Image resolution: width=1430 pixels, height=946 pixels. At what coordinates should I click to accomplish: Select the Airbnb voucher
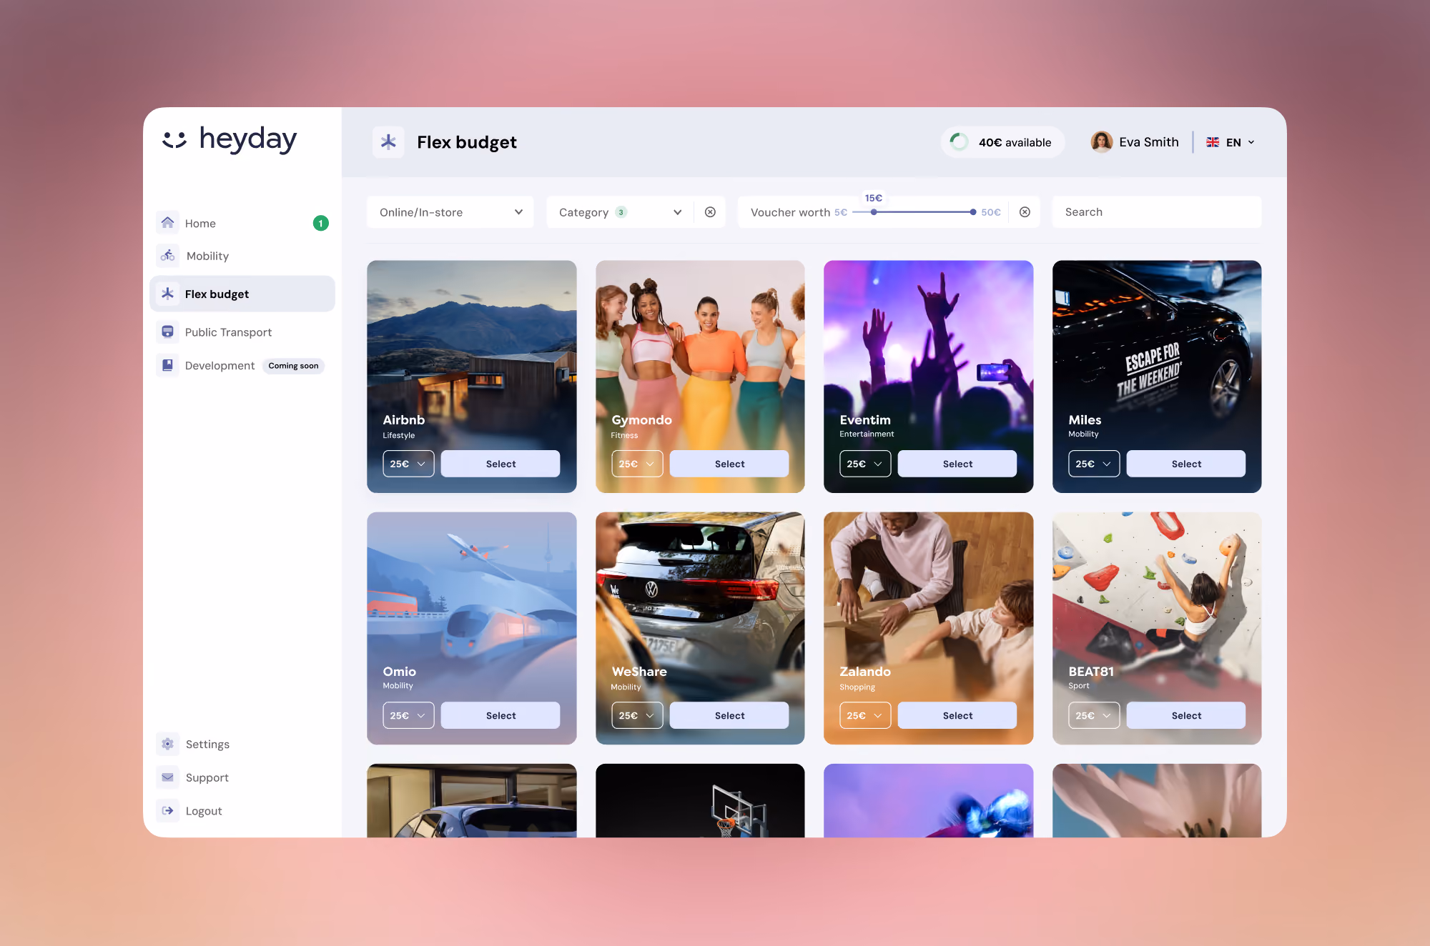click(500, 464)
